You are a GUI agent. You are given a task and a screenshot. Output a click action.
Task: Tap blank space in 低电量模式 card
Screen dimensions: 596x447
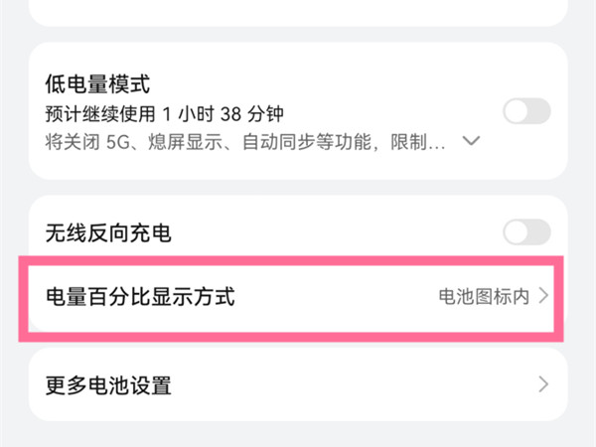[x=377, y=83]
